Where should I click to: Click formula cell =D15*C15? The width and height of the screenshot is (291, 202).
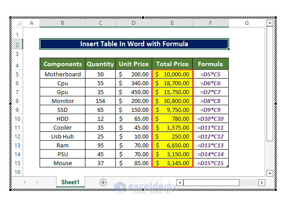pyautogui.click(x=210, y=163)
